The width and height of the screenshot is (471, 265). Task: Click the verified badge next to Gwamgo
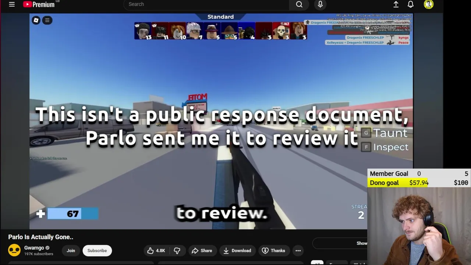[x=47, y=248]
